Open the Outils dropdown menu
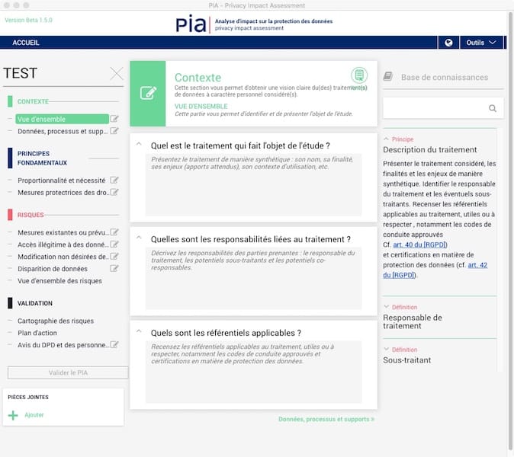The width and height of the screenshot is (514, 457). coord(481,43)
